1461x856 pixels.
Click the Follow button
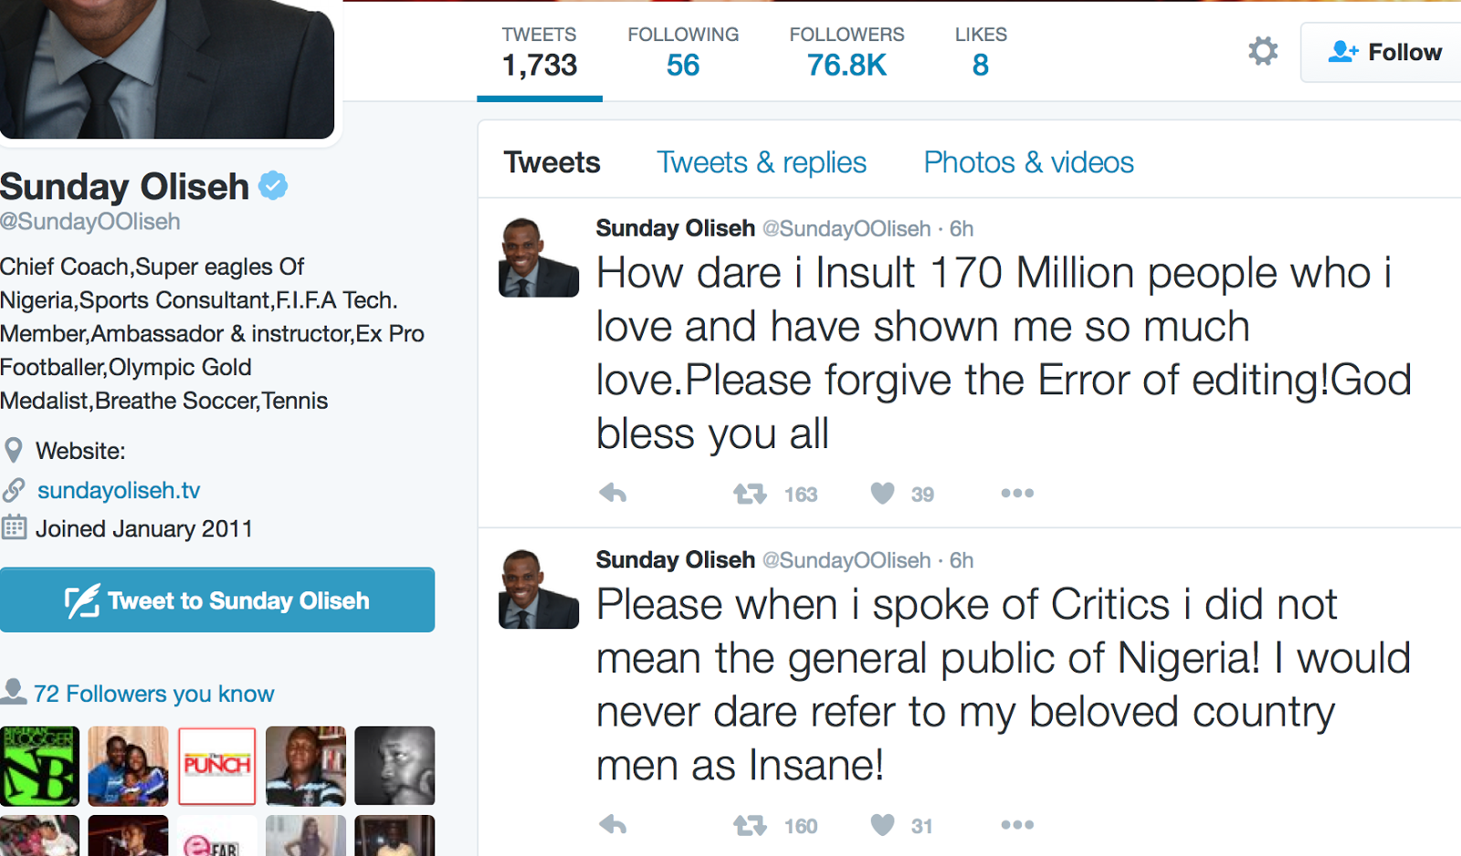tap(1384, 52)
